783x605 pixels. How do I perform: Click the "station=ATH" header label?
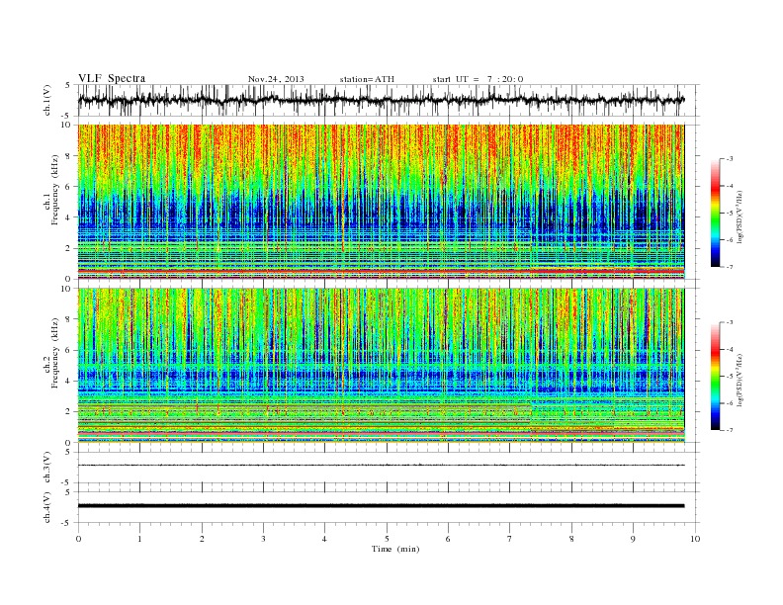(x=367, y=79)
